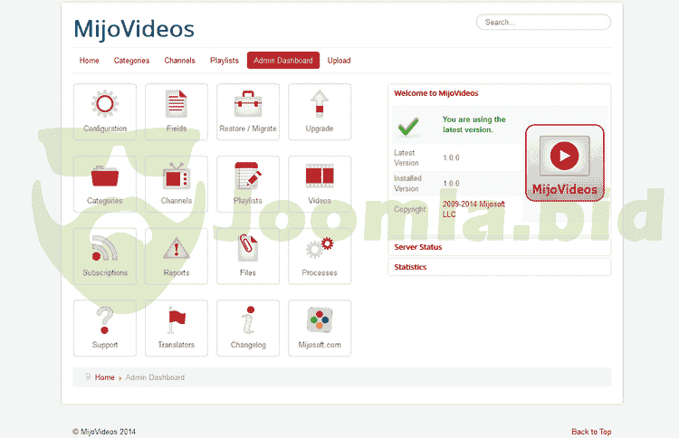
Task: Open the Reports warning icon
Action: [x=177, y=250]
